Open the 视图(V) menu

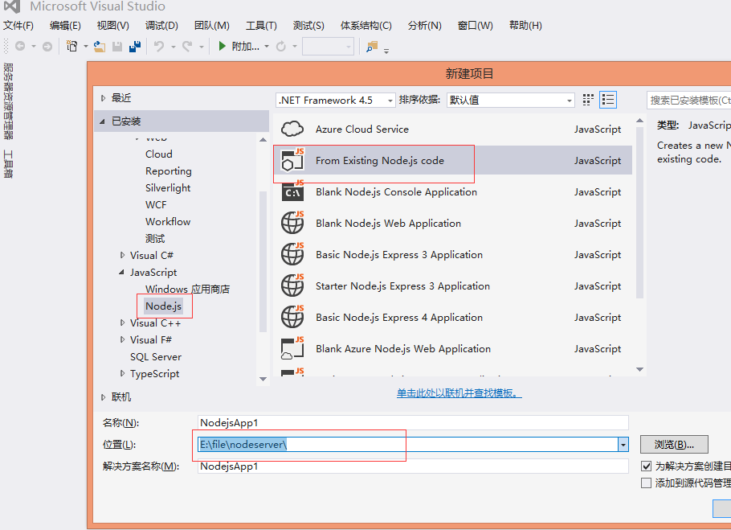[112, 25]
